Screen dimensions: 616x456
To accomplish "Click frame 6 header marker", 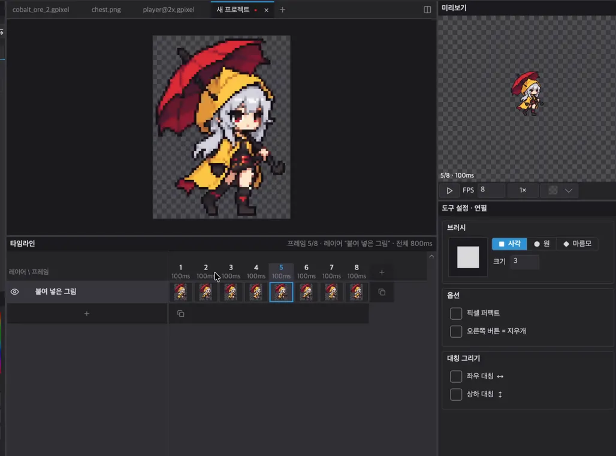I will [306, 271].
